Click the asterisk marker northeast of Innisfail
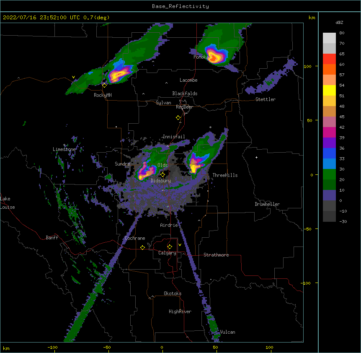Screen dimensions: 361x353 210,127
